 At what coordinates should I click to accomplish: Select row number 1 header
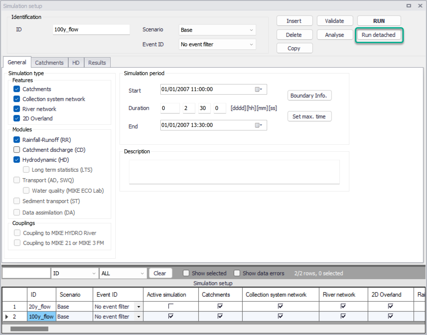click(x=15, y=307)
